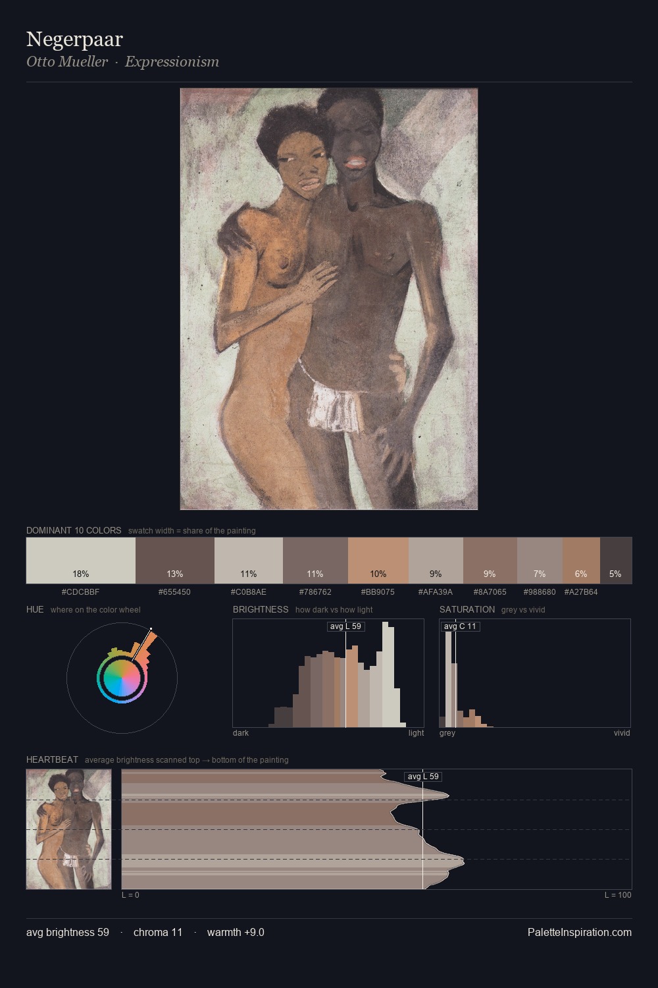Click the HEARTBEAT section heading
The image size is (658, 988).
(x=52, y=759)
